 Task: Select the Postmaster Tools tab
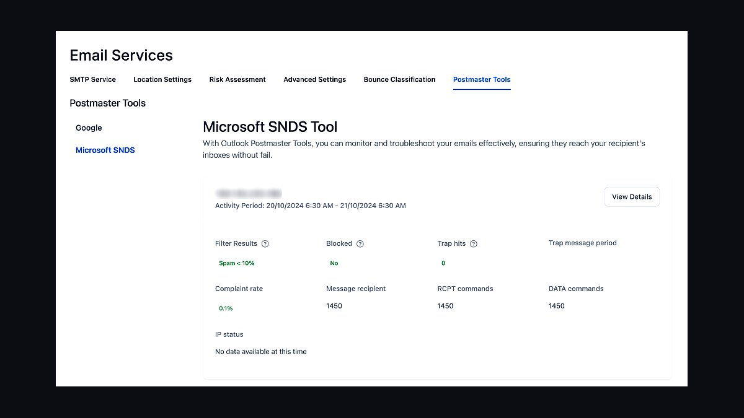click(482, 79)
